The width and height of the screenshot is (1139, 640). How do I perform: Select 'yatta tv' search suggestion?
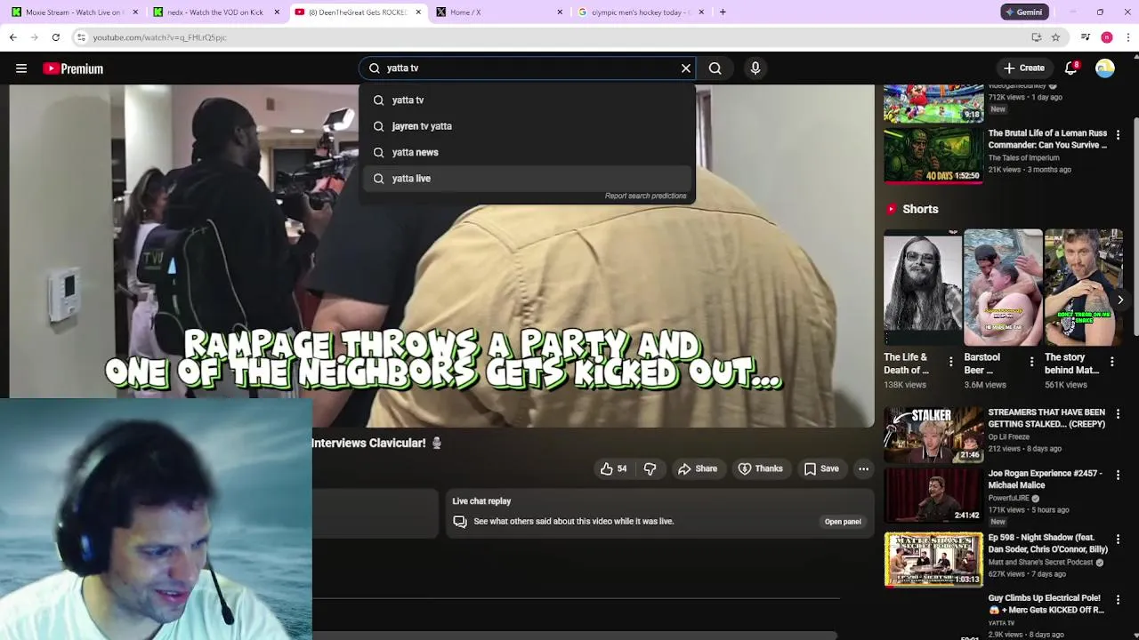527,100
